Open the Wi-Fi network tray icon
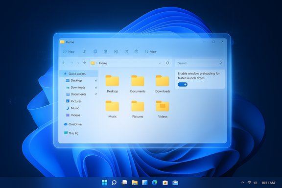Image resolution: width=282 pixels, height=188 pixels. 250,183
